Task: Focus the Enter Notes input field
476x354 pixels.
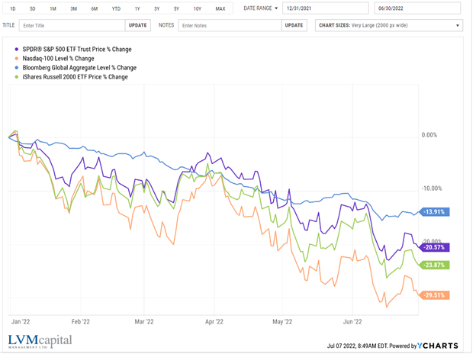Action: [230, 25]
